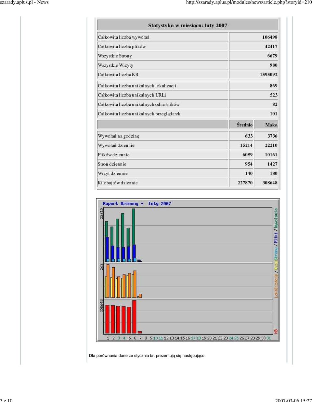312x402 pixels.
Task: Click the 'szarady.aplus.pl - News' page header
Action: (x=24, y=2)
